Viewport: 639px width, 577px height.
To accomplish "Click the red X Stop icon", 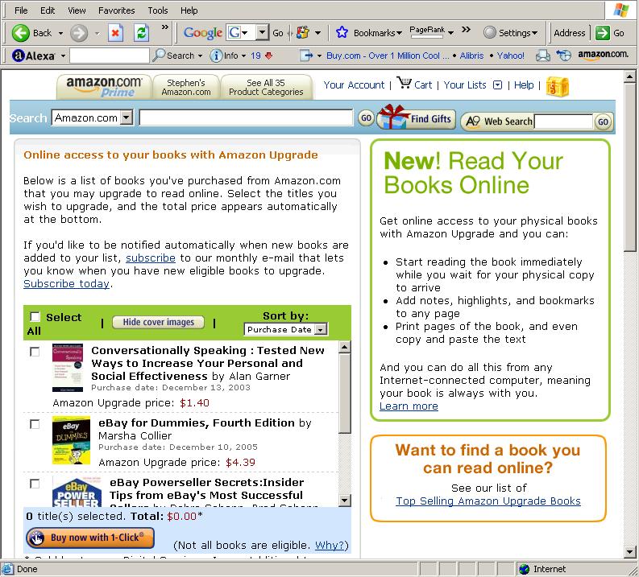I will [x=116, y=33].
